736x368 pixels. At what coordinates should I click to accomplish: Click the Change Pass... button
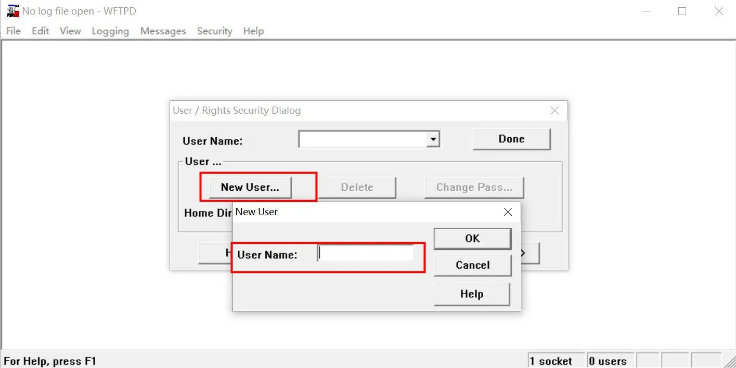[x=473, y=187]
